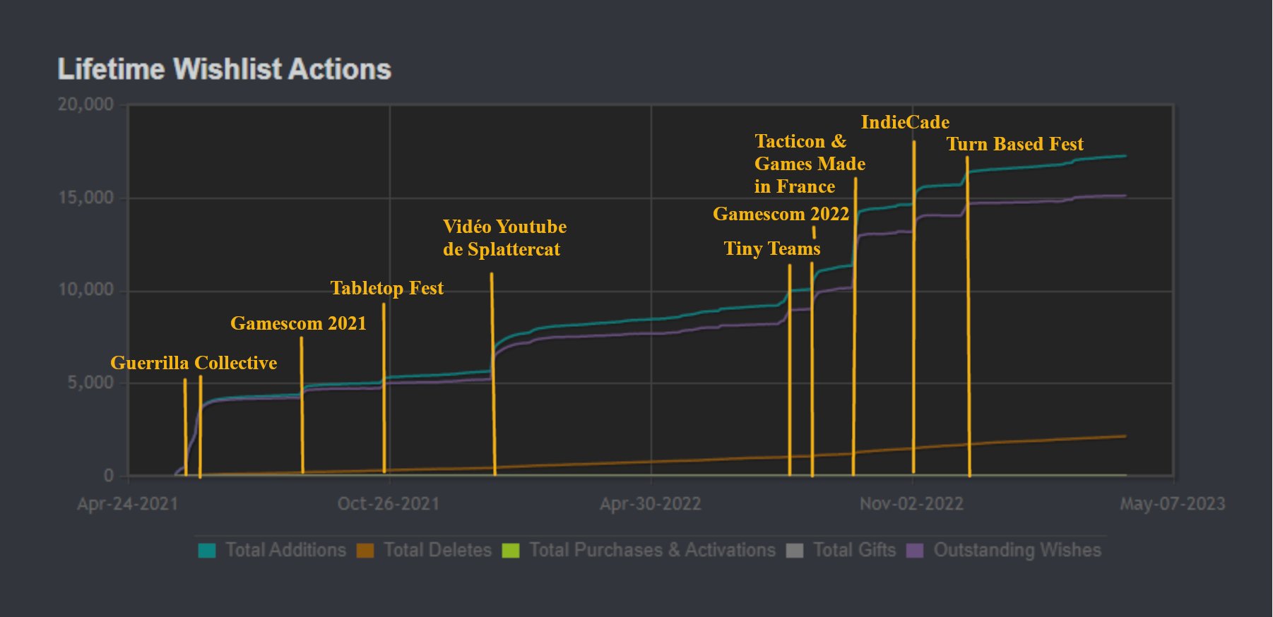Image resolution: width=1273 pixels, height=617 pixels.
Task: Click the purple Outstanding Wishes legend swatch
Action: point(915,551)
